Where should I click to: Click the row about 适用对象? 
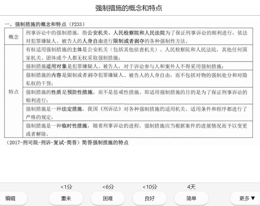138,66
